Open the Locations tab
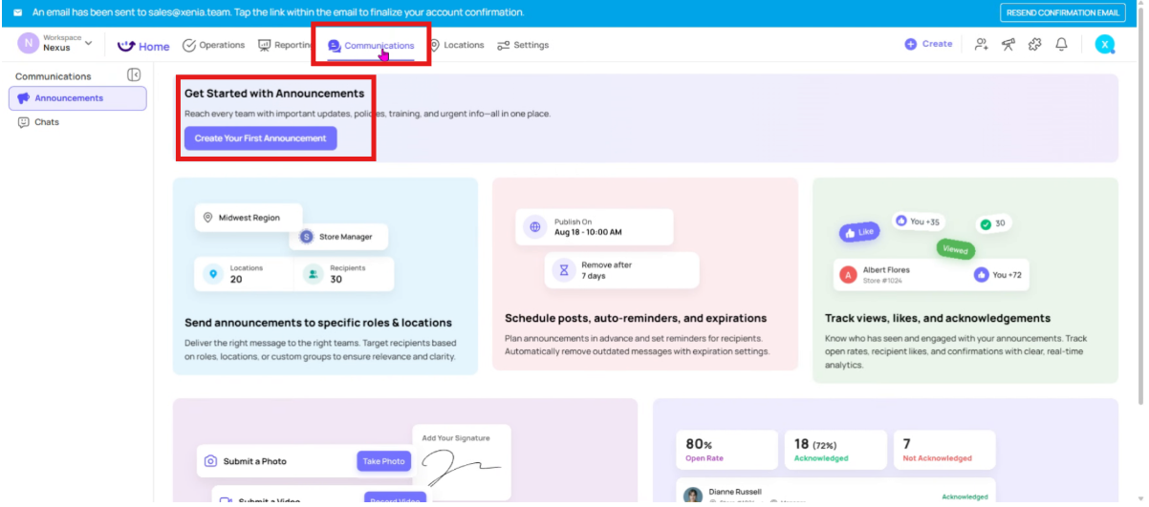 coord(456,45)
